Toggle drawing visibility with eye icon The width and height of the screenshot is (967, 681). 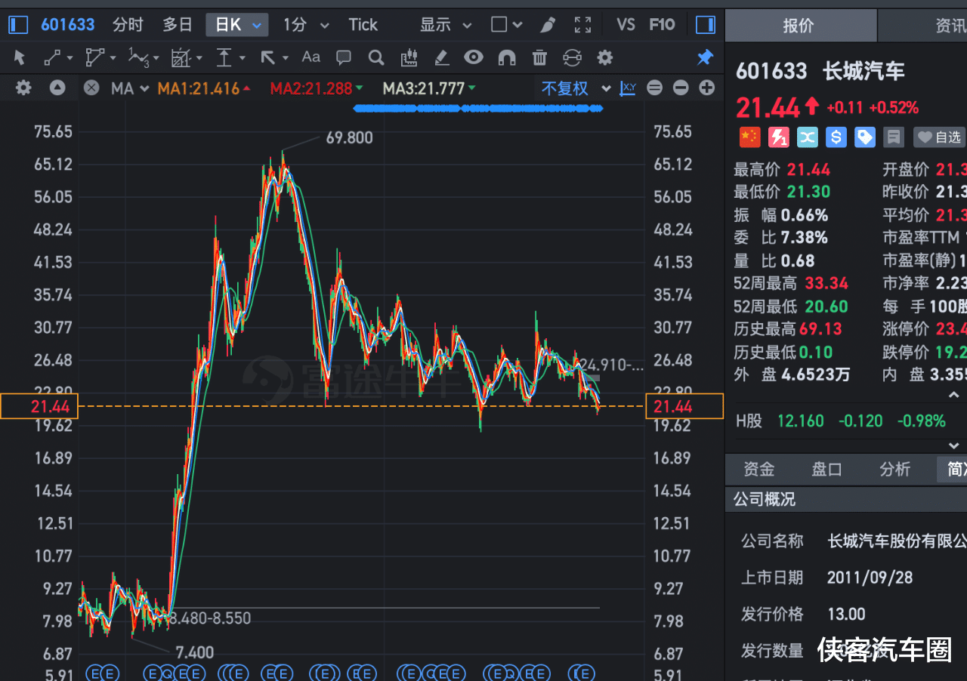474,57
